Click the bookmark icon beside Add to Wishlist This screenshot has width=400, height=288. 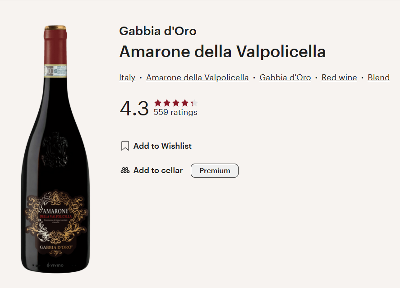[125, 146]
